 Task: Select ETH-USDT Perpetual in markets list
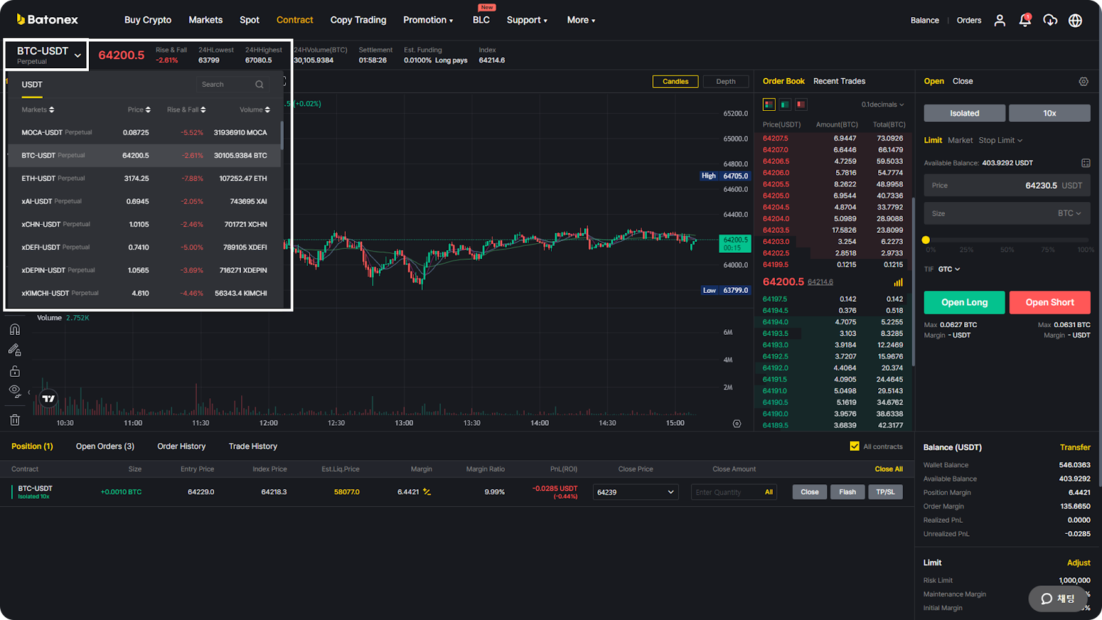[x=144, y=178]
